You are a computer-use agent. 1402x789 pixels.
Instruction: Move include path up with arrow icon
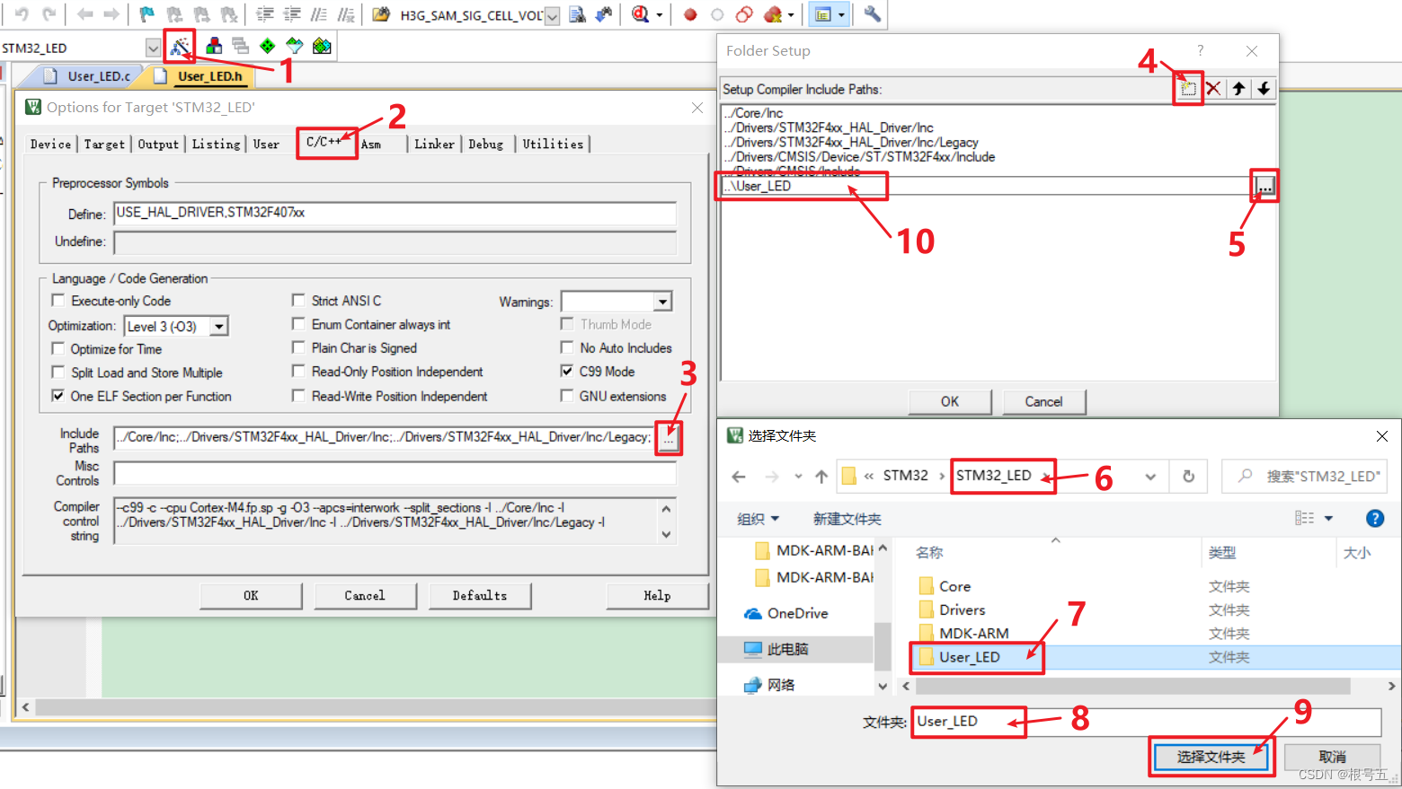click(1238, 88)
